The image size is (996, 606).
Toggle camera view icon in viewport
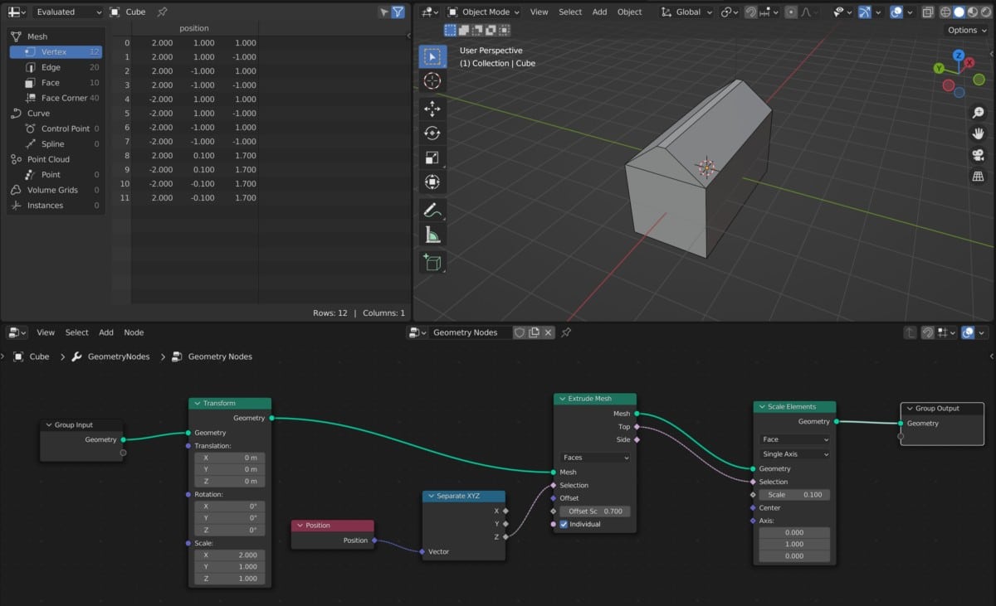coord(978,155)
